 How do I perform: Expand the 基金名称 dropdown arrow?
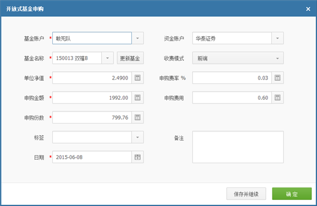[x=107, y=58]
